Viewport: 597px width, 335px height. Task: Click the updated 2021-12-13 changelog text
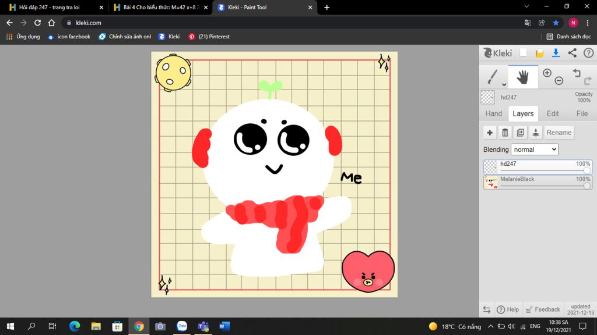tap(580, 309)
